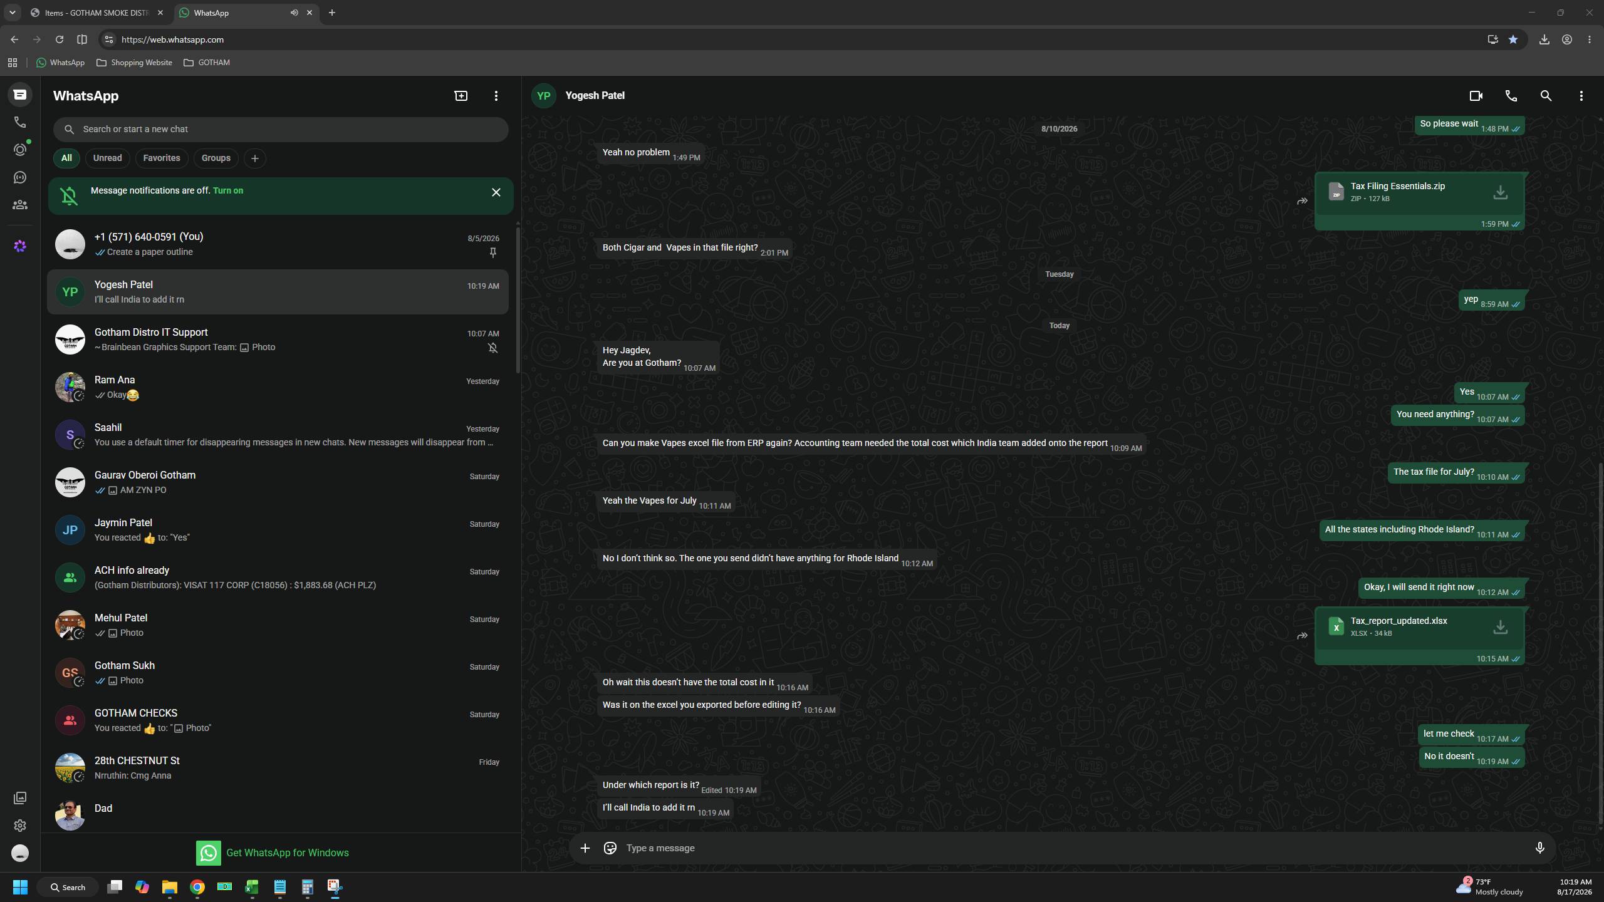The width and height of the screenshot is (1604, 902).
Task: Select the Groups filter tab
Action: (x=216, y=158)
